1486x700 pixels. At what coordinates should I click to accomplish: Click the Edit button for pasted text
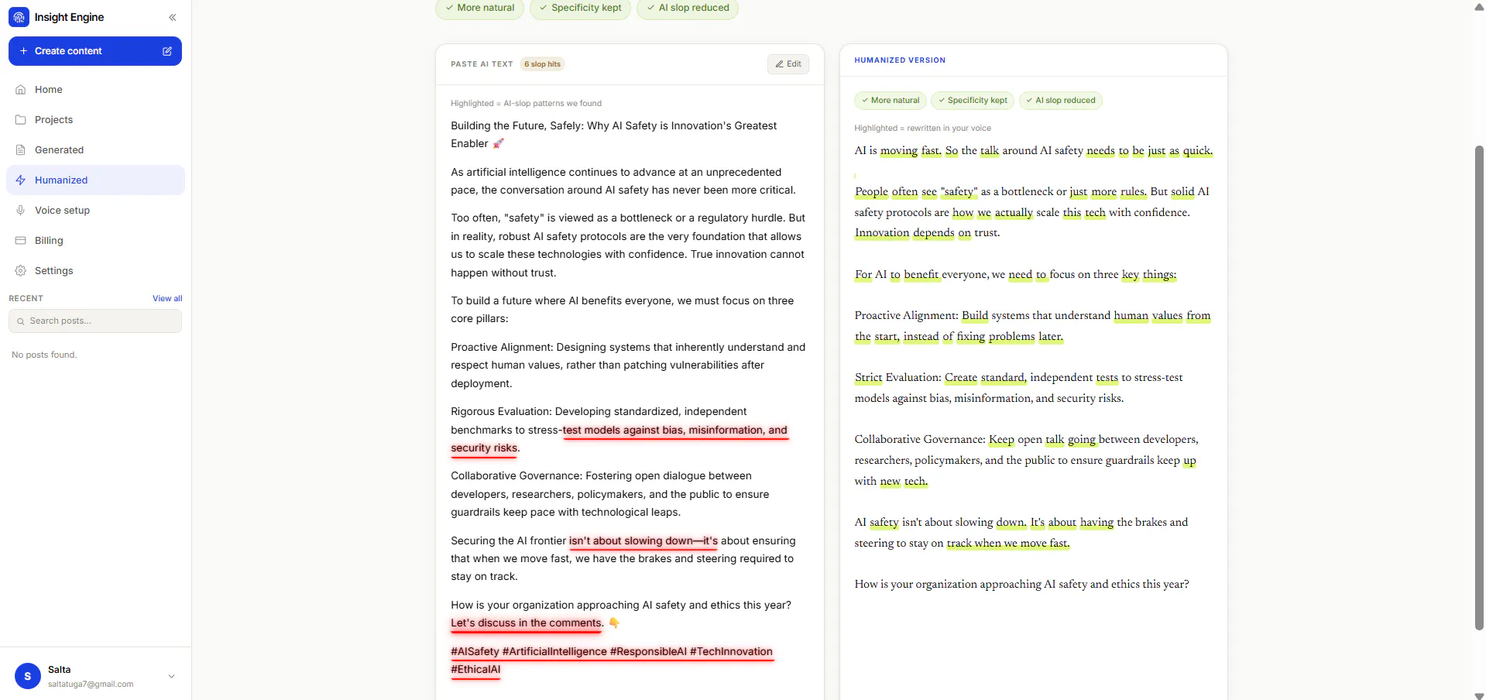pyautogui.click(x=788, y=64)
